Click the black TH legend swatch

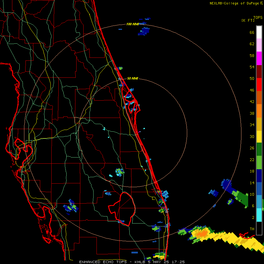[259, 228]
